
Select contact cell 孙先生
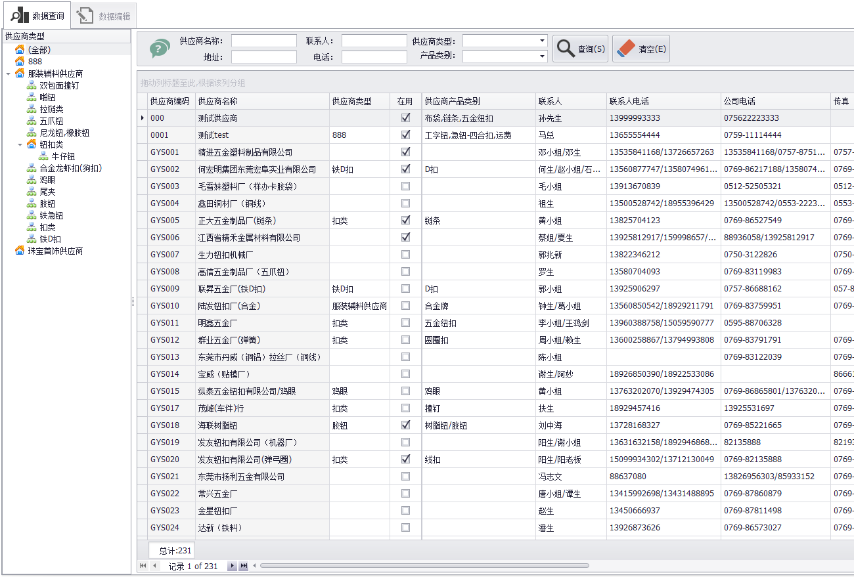(x=571, y=118)
